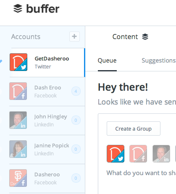The image size is (176, 194).
Task: Toggle John Hingley LinkedIn profile in composer
Action: pyautogui.click(x=161, y=154)
